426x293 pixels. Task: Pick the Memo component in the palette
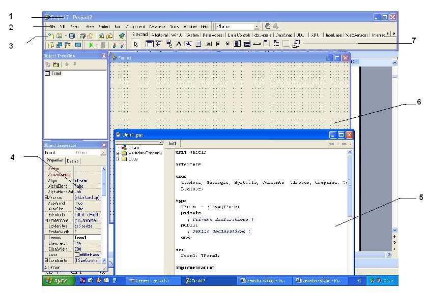tap(198, 44)
